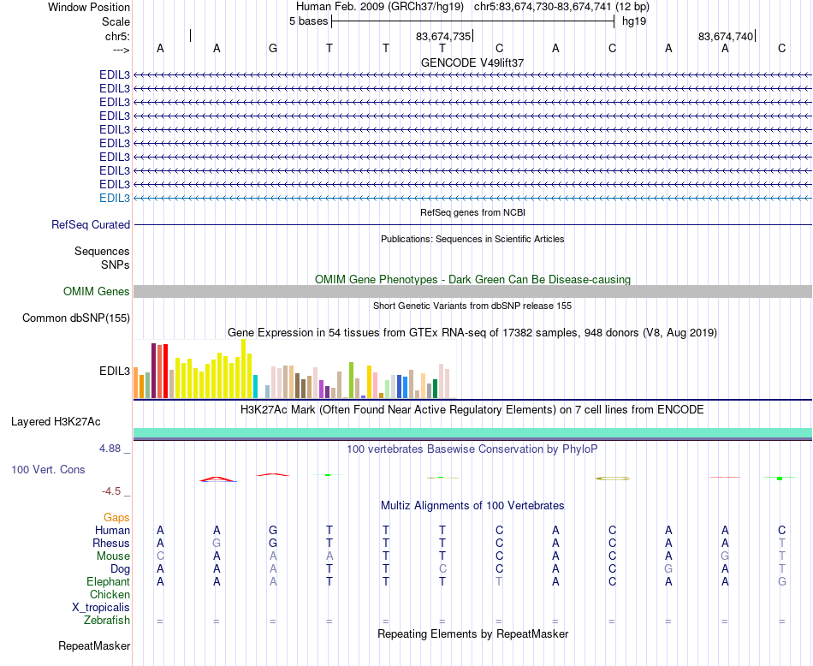Click the Elephant species label
813x666 pixels.
pos(108,581)
